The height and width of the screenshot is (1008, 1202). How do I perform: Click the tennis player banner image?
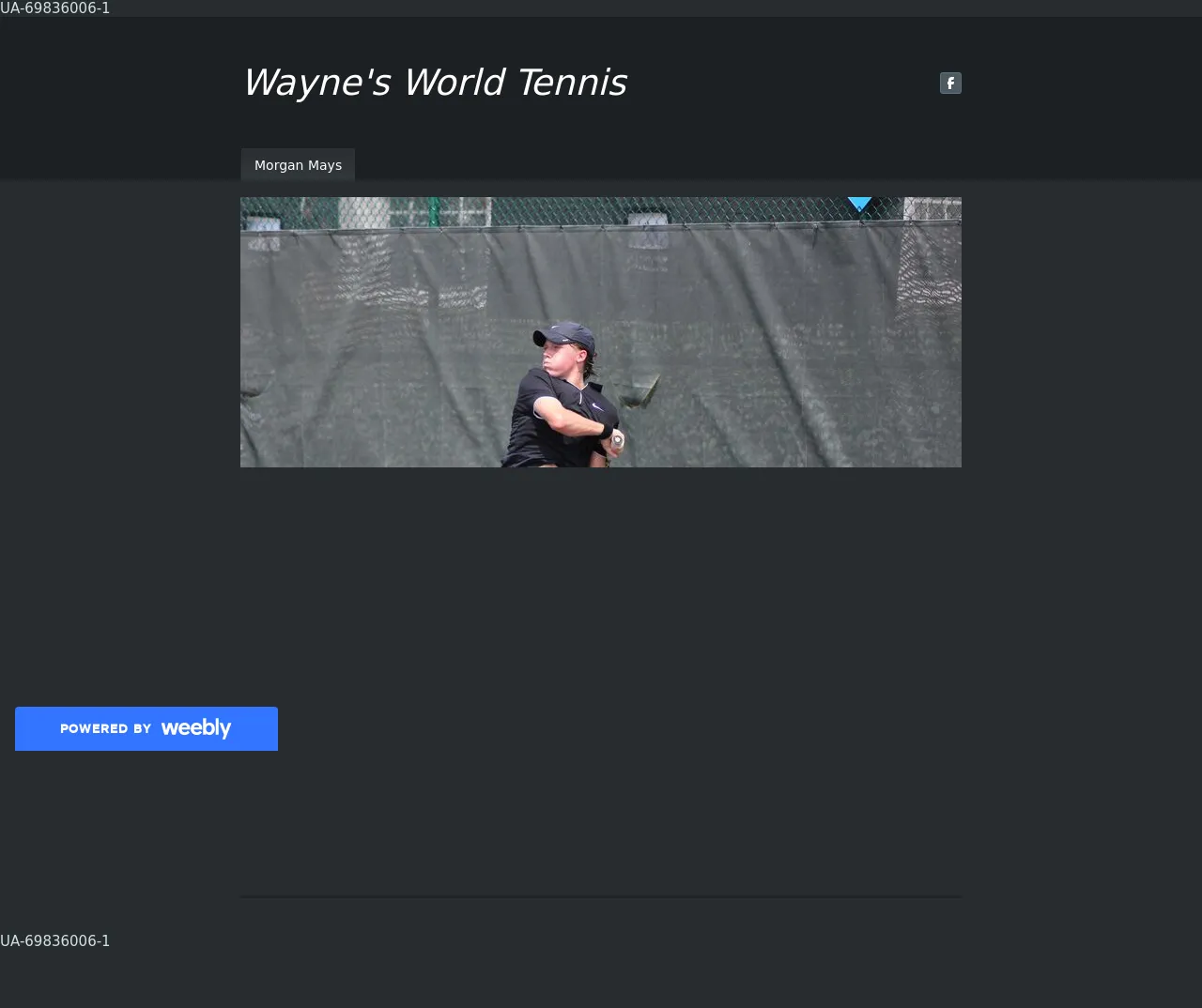[x=601, y=332]
